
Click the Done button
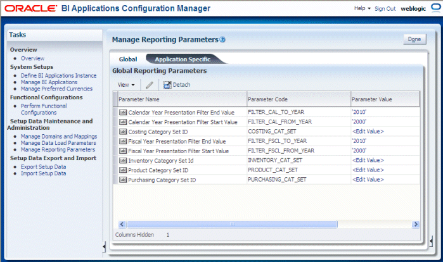click(x=414, y=39)
